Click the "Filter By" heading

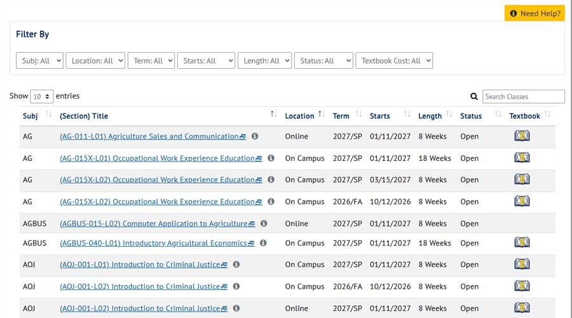32,34
